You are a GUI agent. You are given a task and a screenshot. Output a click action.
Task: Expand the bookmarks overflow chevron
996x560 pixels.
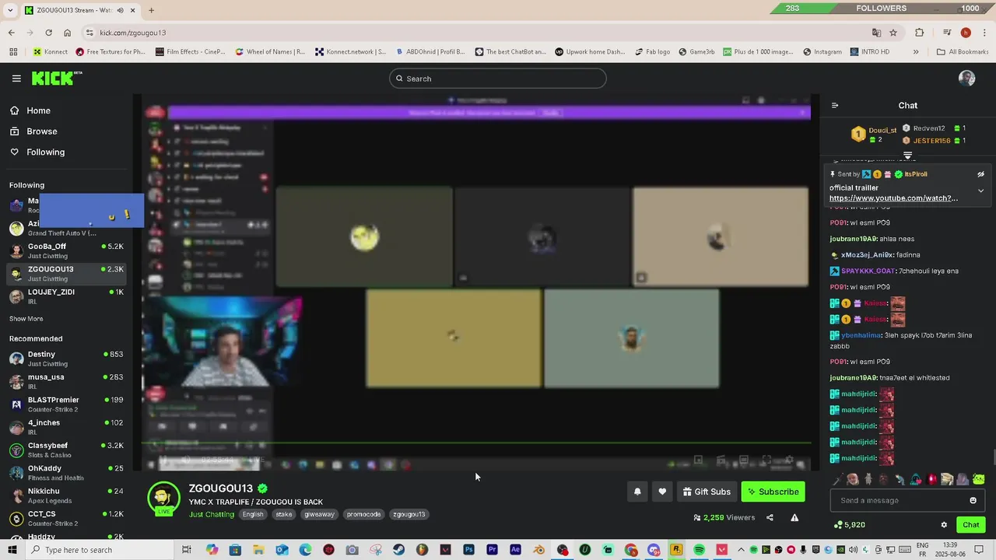coord(915,52)
